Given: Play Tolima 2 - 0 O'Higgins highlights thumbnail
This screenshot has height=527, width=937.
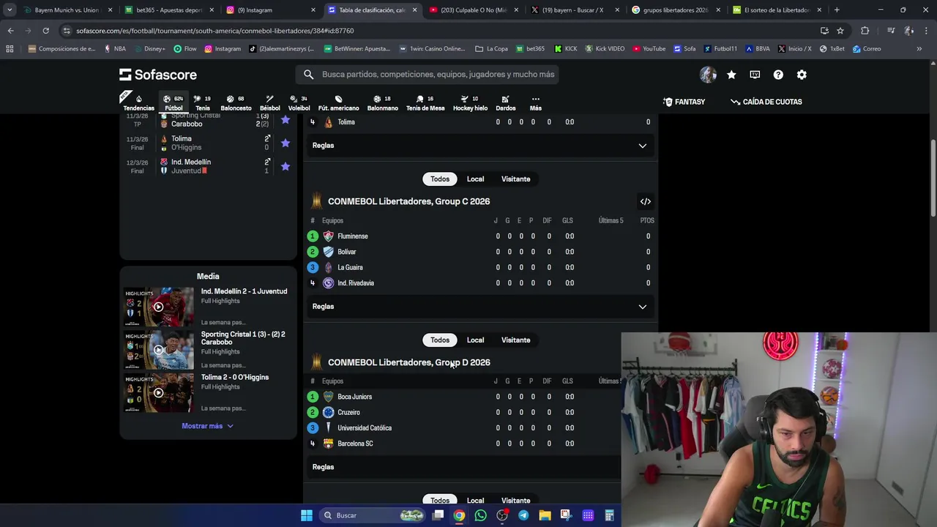Looking at the screenshot, I should click(x=159, y=393).
